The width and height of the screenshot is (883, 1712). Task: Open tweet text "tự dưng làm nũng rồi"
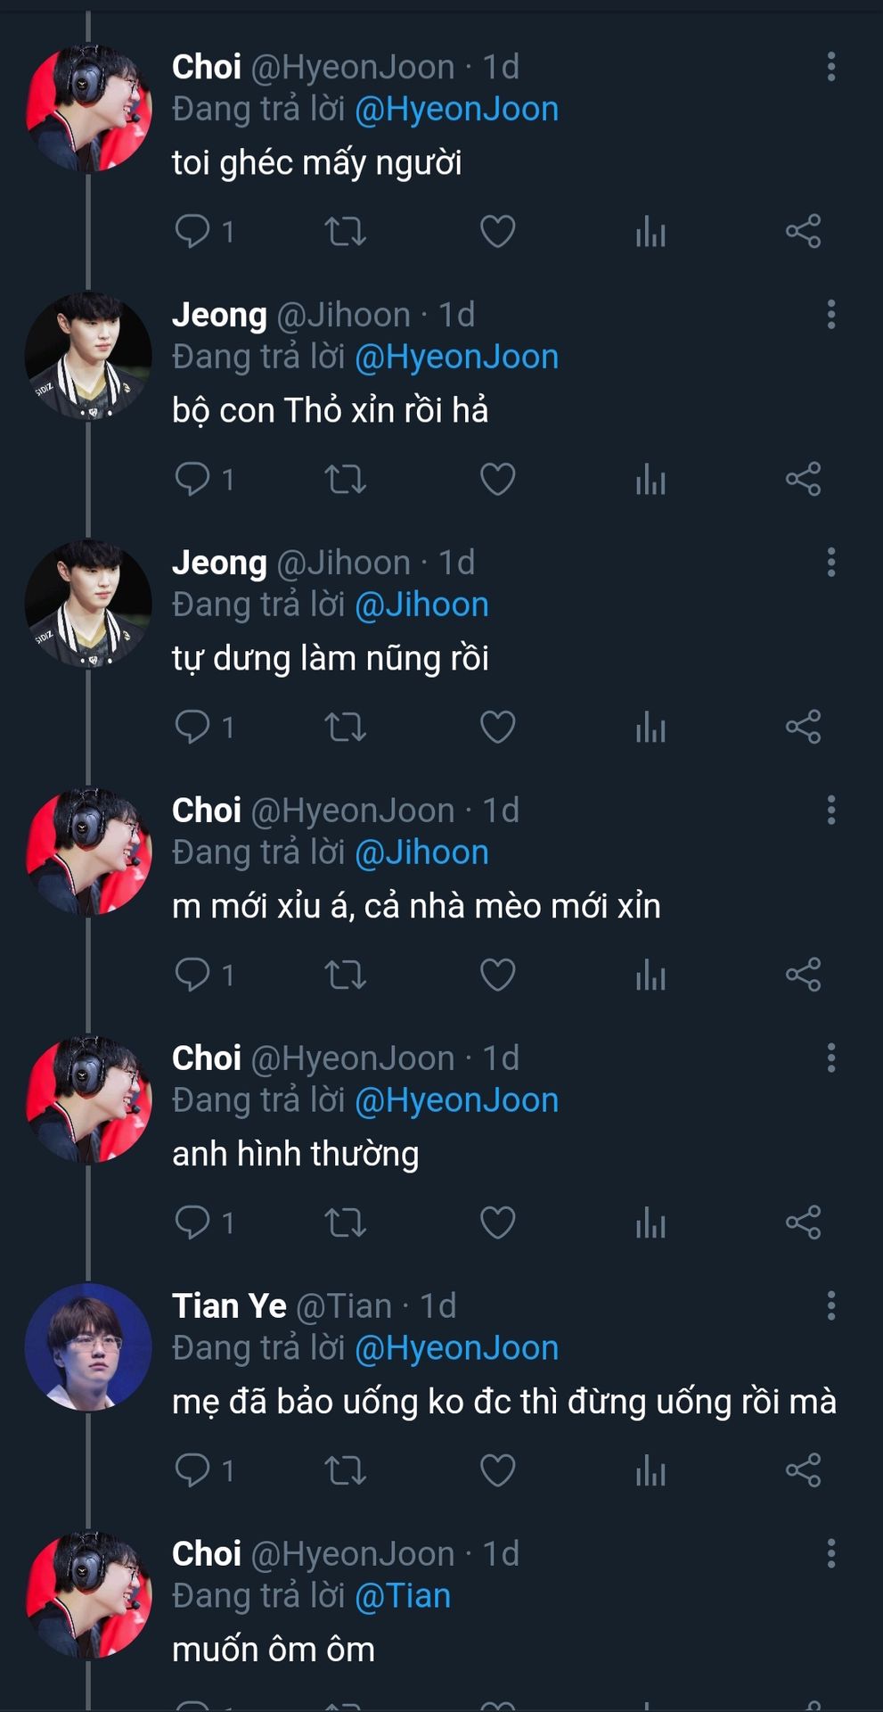pyautogui.click(x=330, y=659)
